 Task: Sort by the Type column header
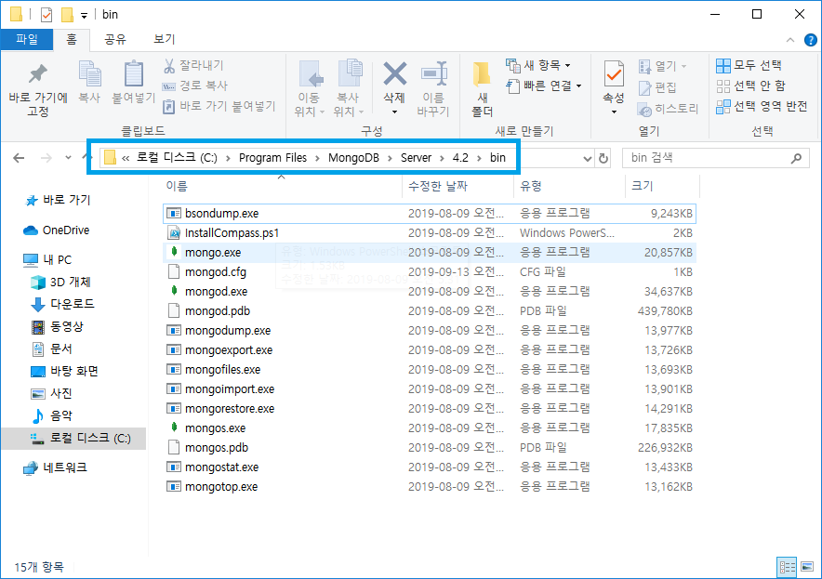(x=569, y=186)
